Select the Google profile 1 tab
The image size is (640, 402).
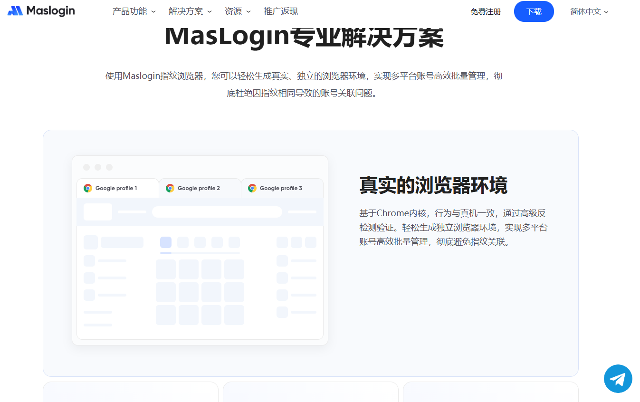[116, 188]
